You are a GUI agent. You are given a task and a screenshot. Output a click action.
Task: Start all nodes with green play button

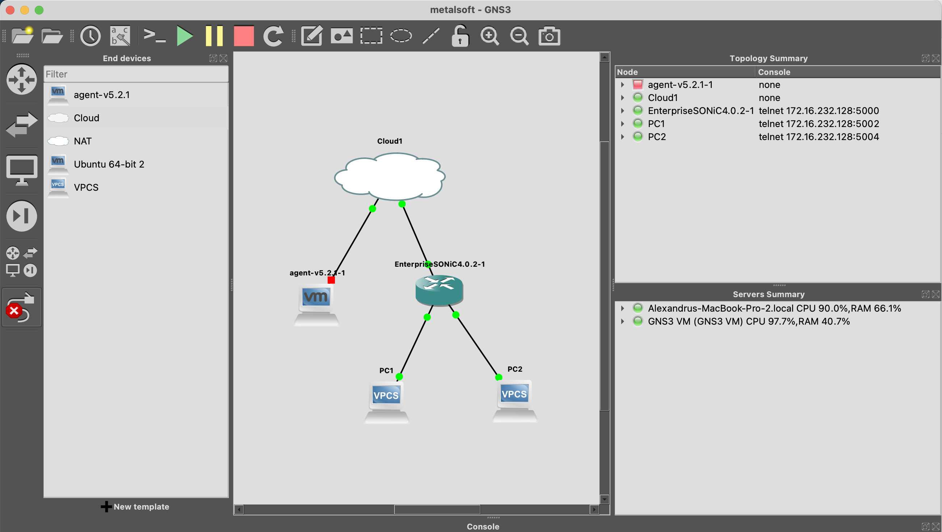point(184,36)
